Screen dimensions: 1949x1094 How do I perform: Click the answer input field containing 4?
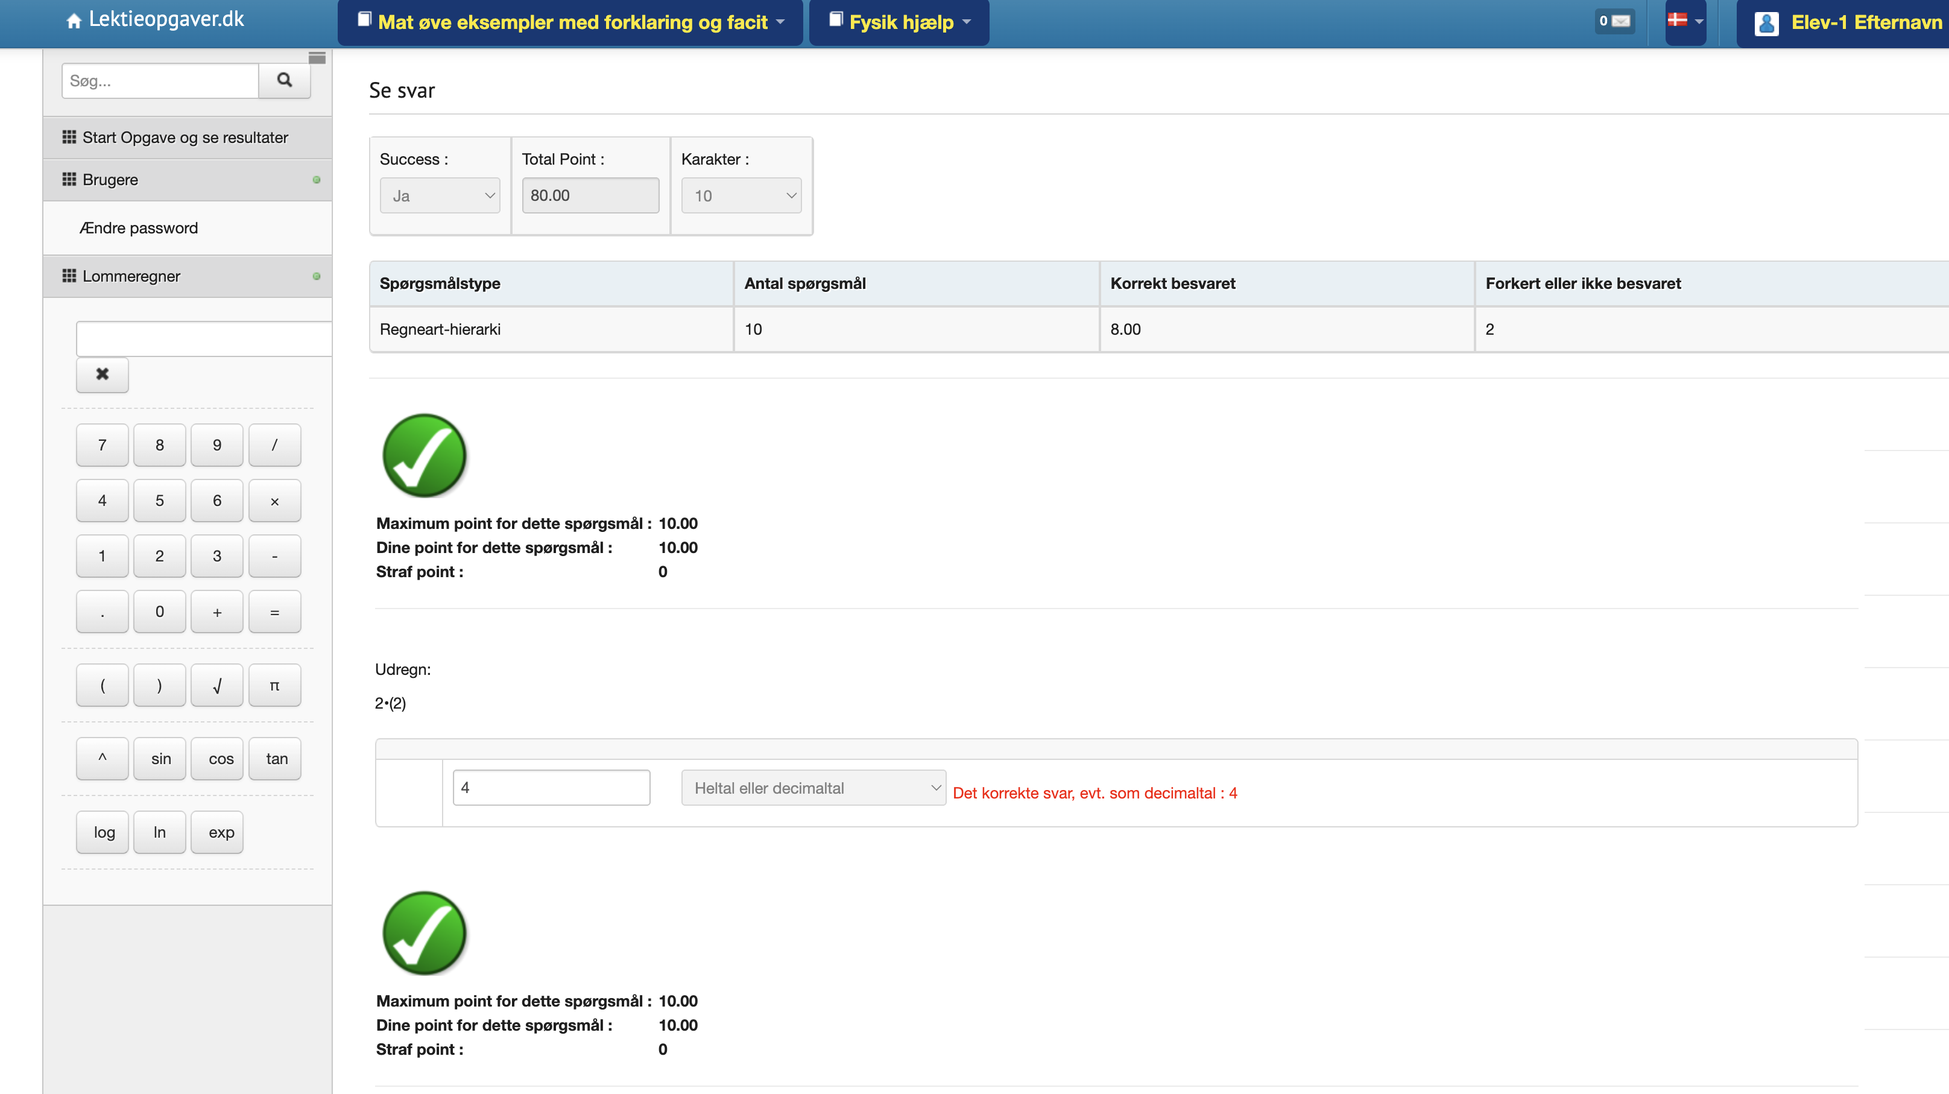point(551,788)
